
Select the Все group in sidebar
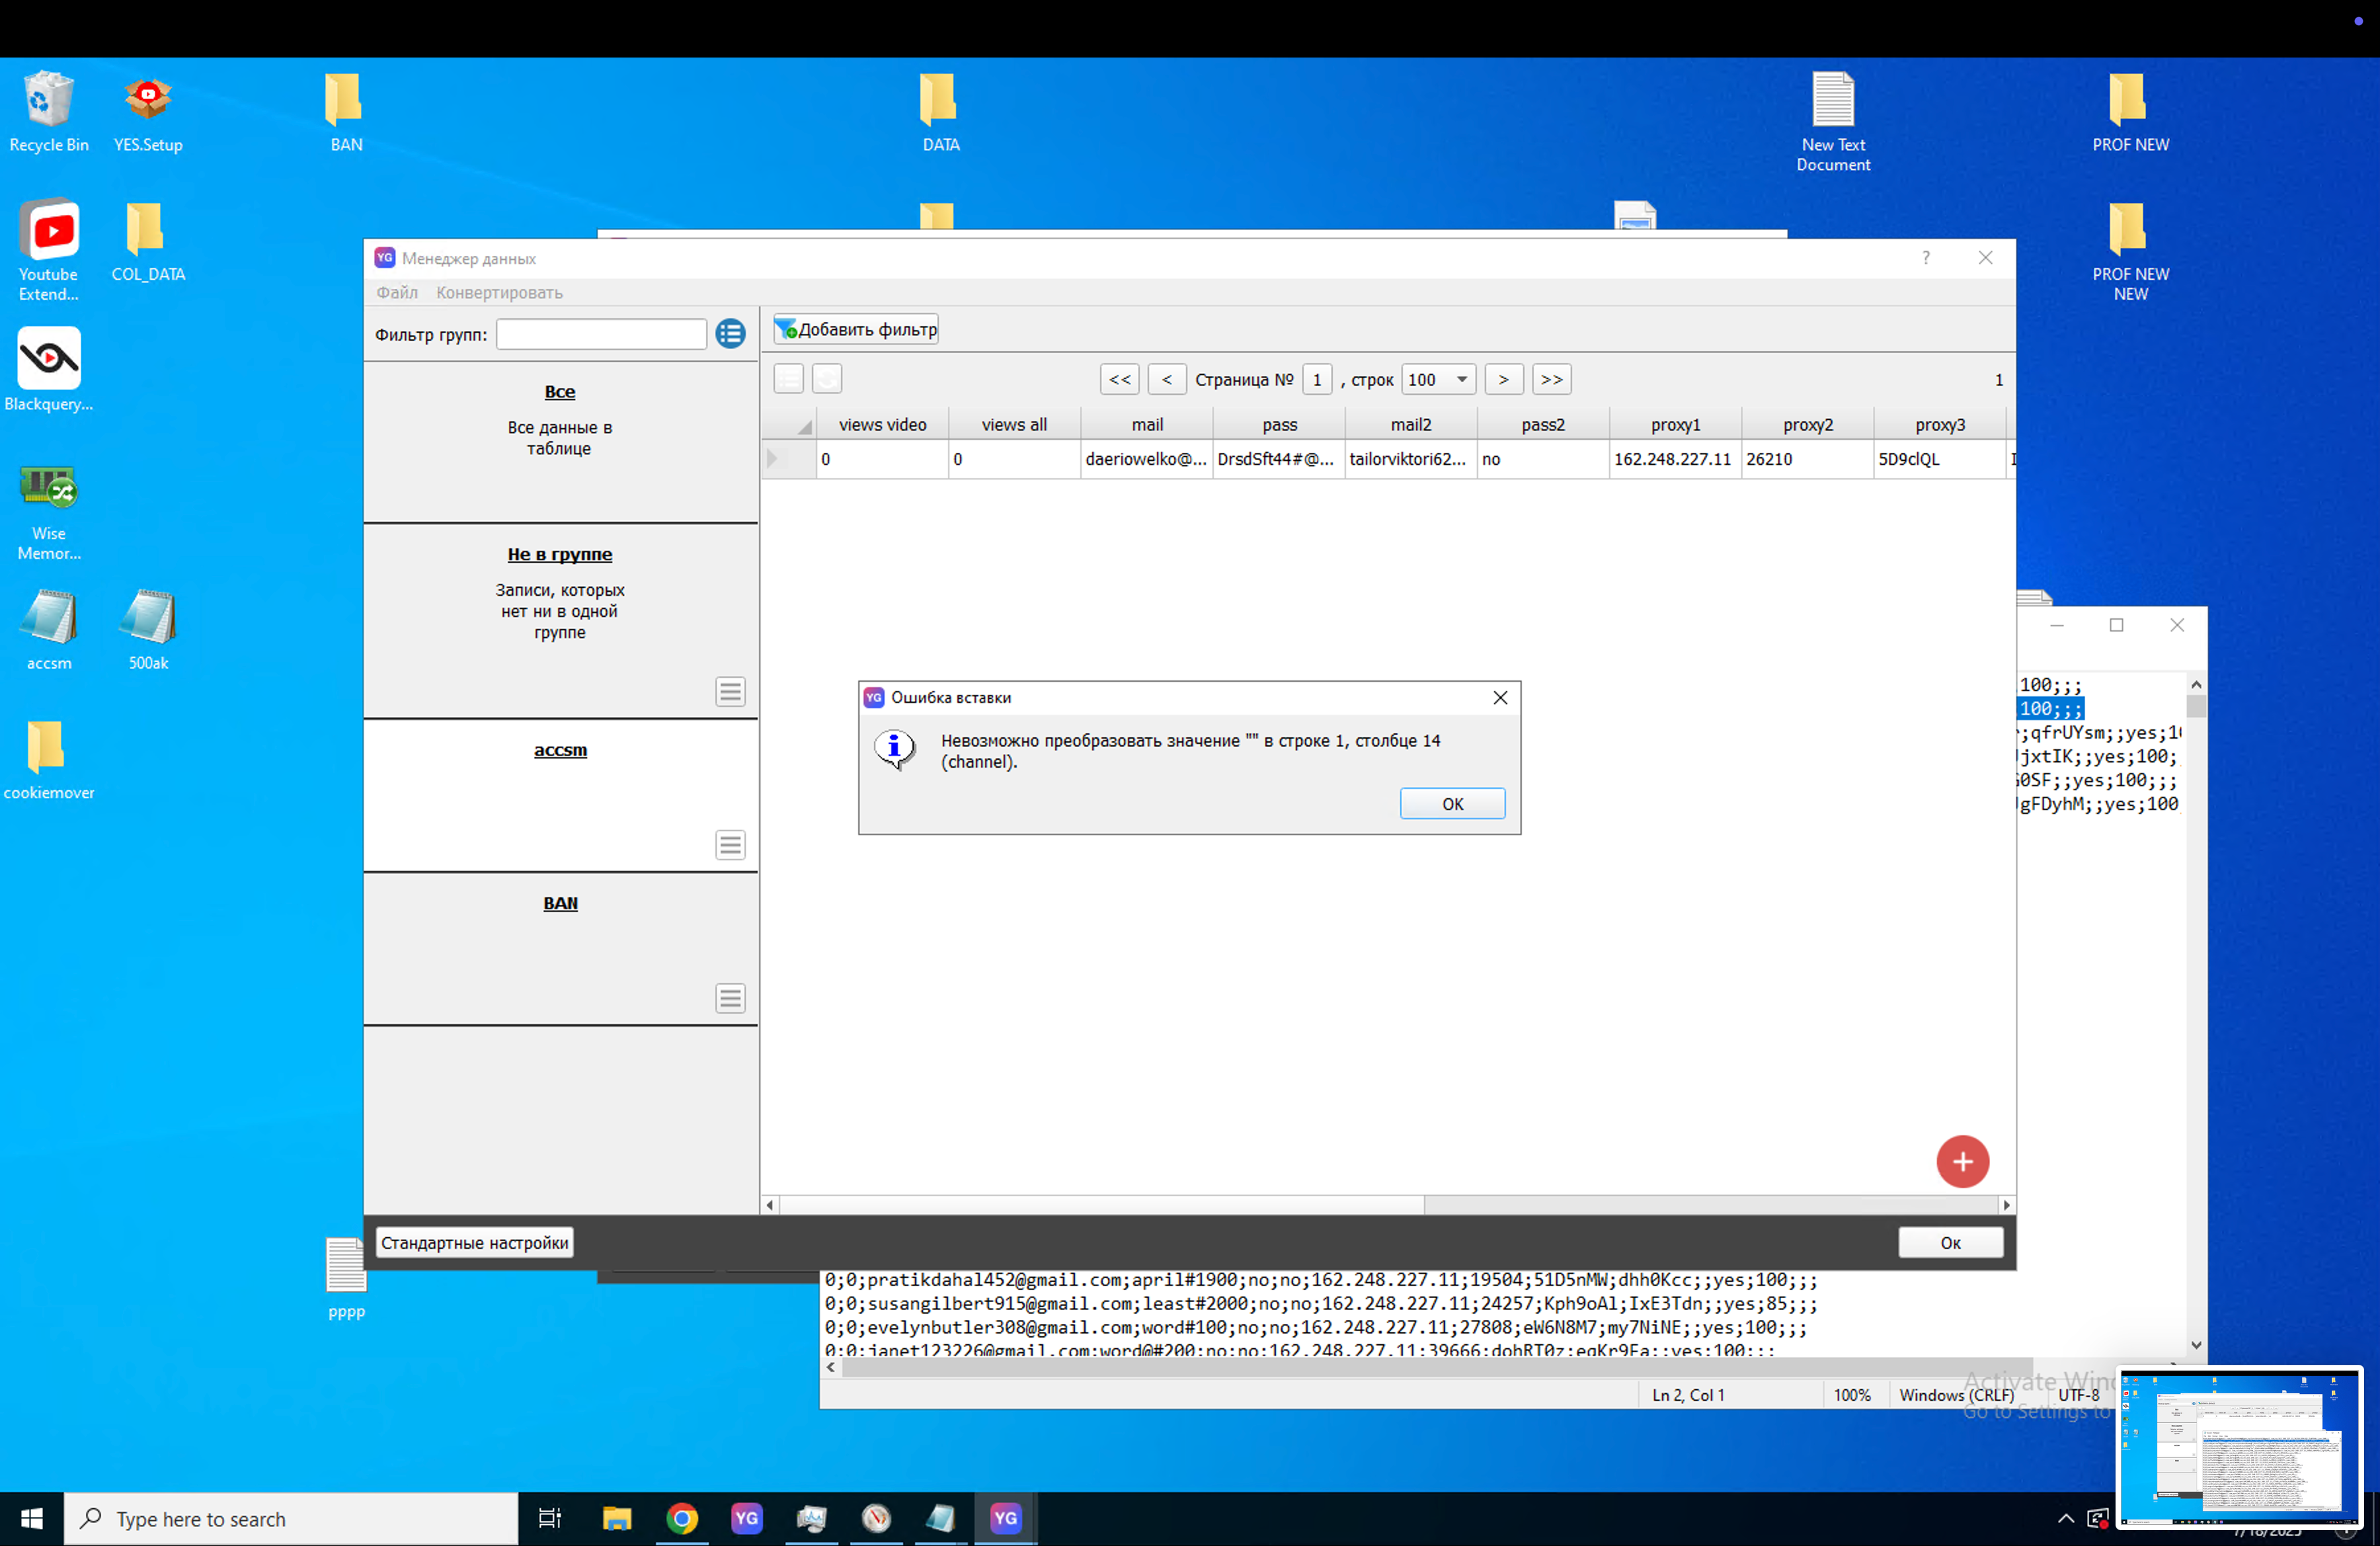tap(559, 392)
